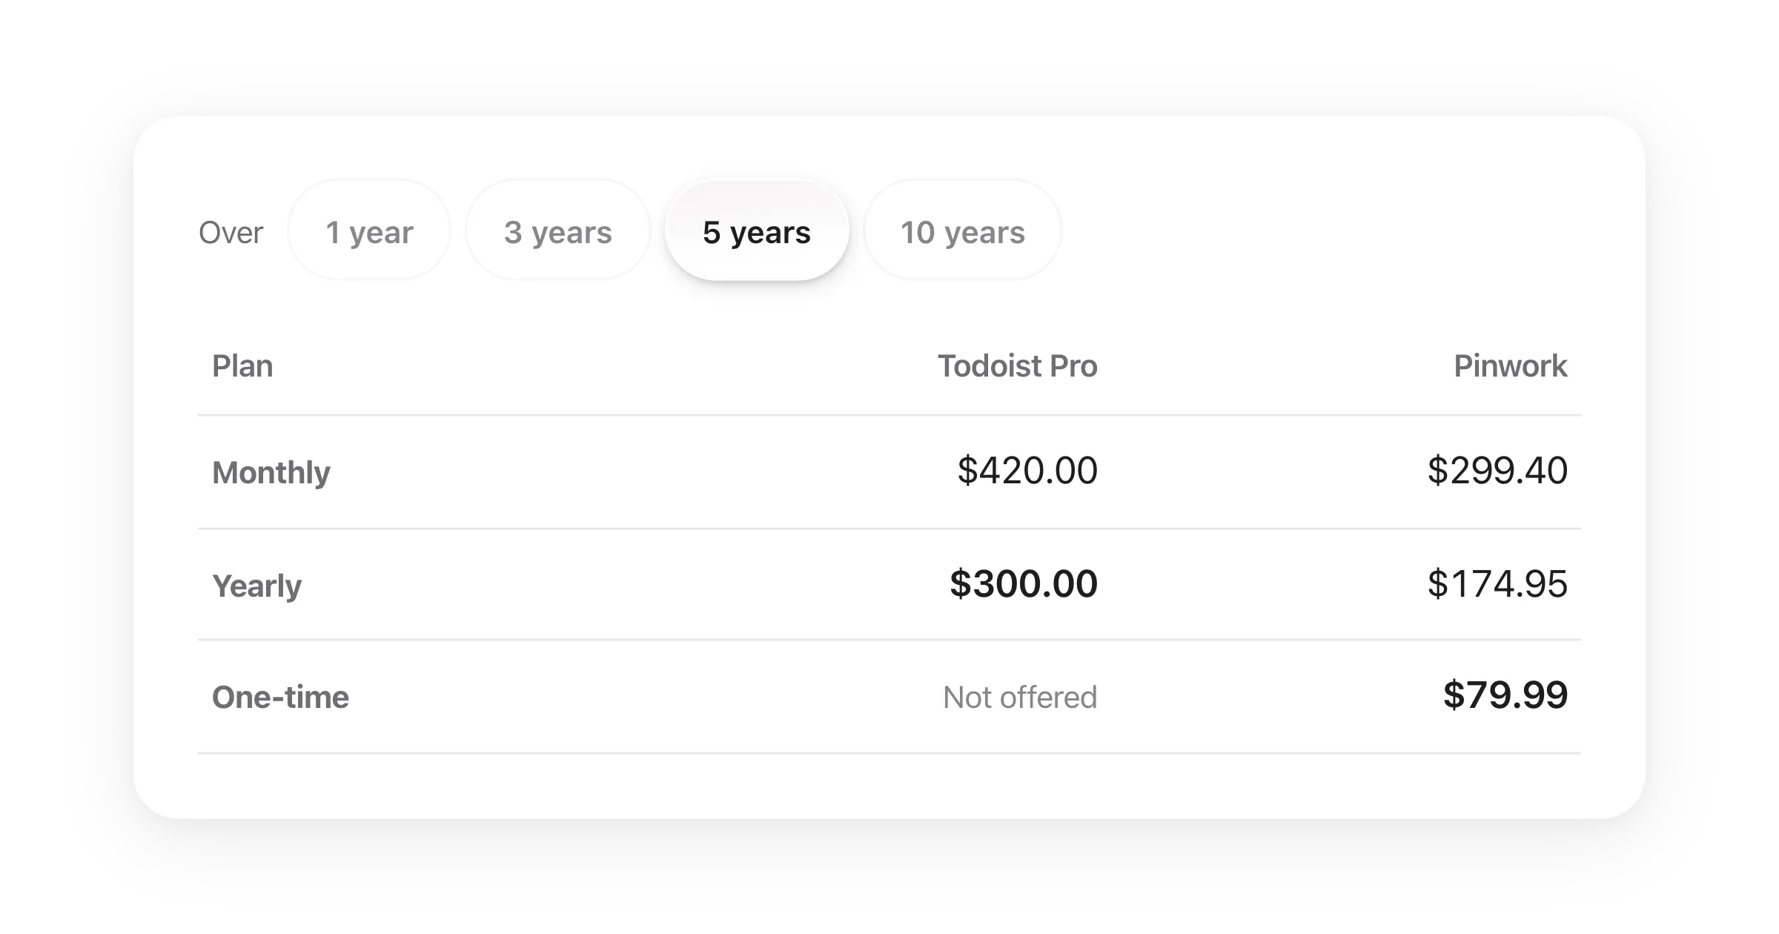Viewport: 1779px width, 934px height.
Task: Click the card area below One-time row
Action: pos(889,786)
